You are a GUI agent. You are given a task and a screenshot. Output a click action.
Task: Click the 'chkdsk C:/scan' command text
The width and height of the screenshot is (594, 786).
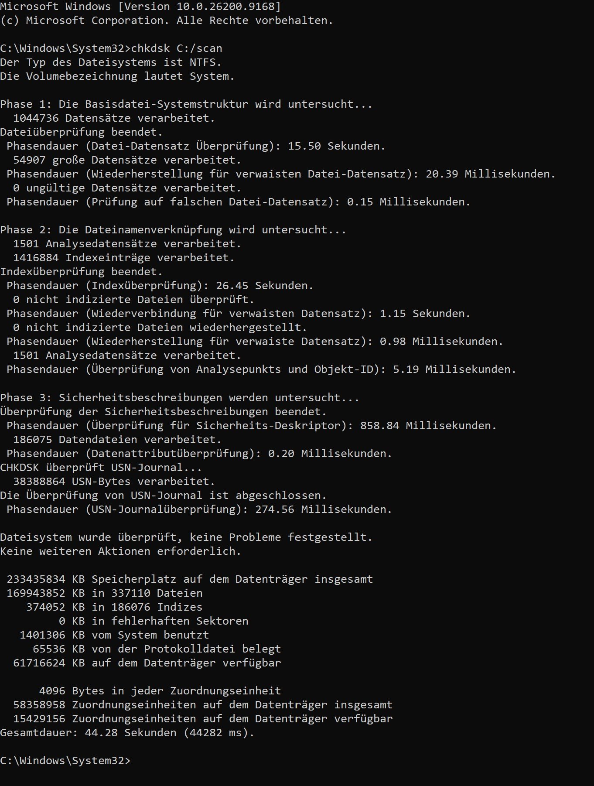tap(177, 48)
